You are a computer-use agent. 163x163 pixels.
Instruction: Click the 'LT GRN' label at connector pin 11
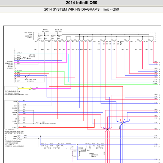click(19, 70)
